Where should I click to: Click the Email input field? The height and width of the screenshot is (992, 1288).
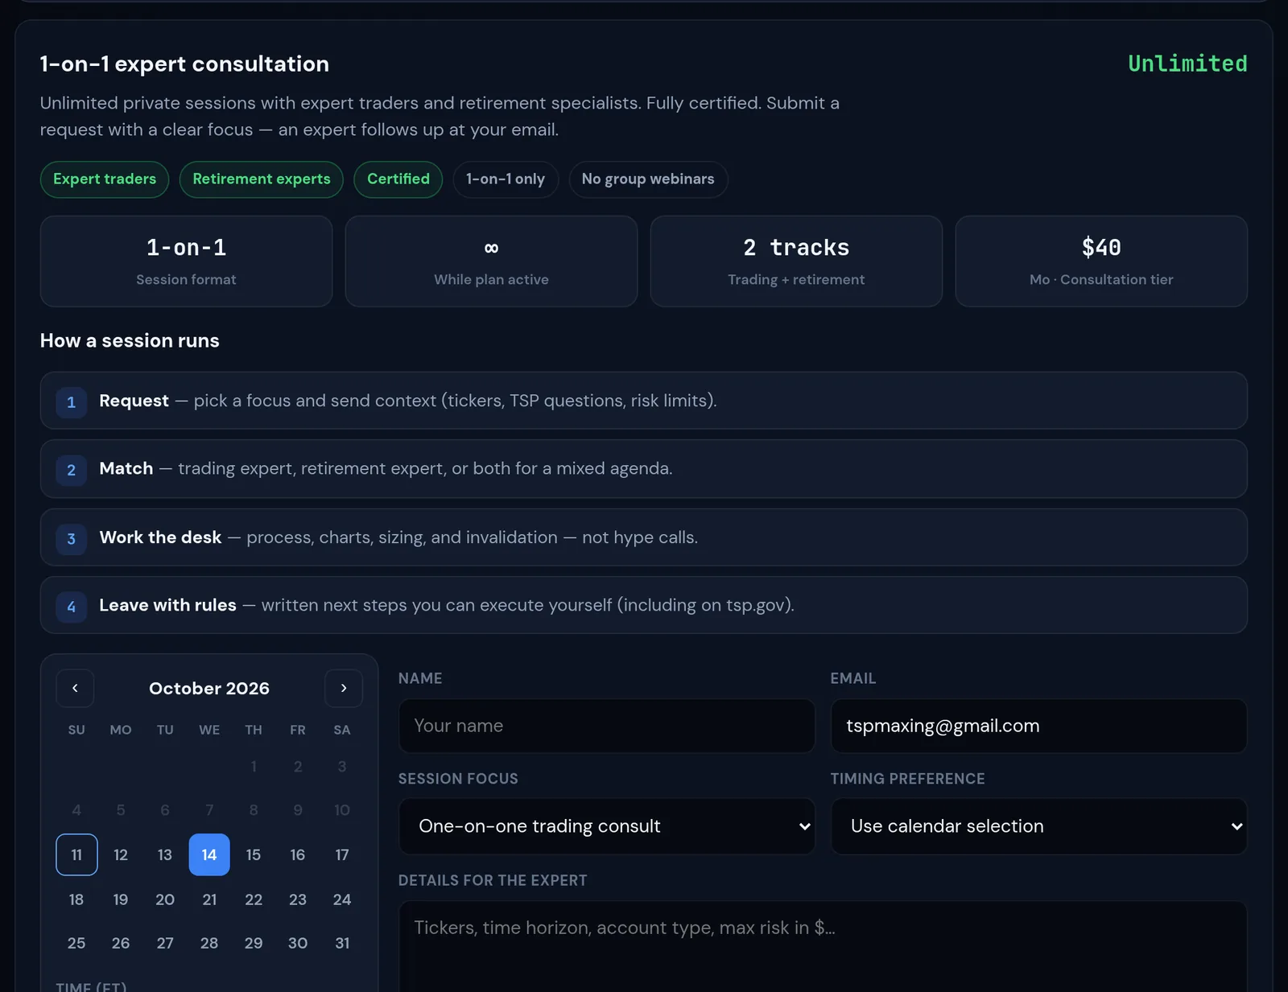click(1038, 726)
